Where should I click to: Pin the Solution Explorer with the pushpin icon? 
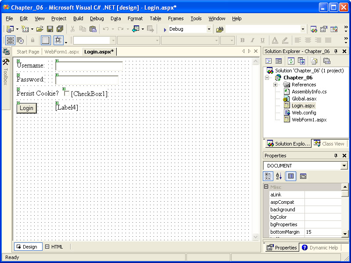[336, 51]
